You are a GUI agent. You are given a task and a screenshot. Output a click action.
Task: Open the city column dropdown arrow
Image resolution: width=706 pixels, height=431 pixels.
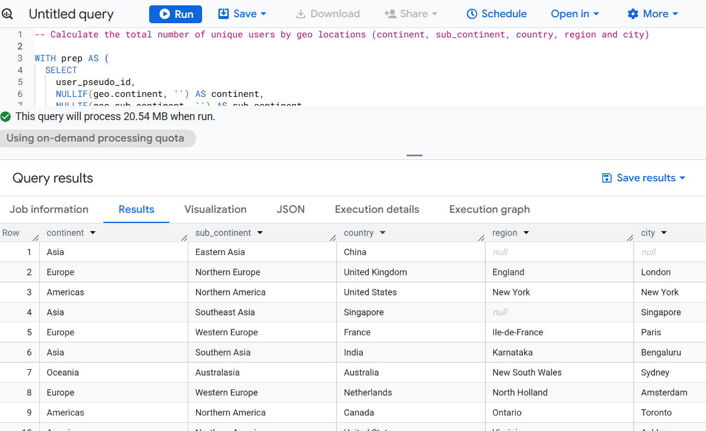click(664, 233)
